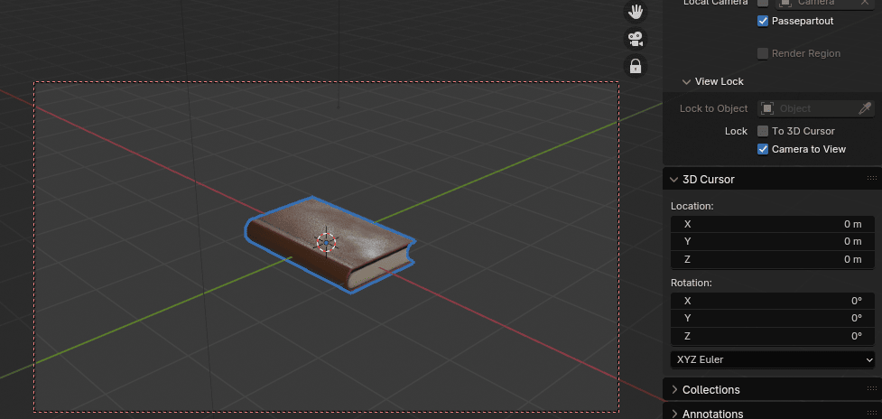The height and width of the screenshot is (419, 882).
Task: Click the pan view hand icon
Action: [x=636, y=12]
